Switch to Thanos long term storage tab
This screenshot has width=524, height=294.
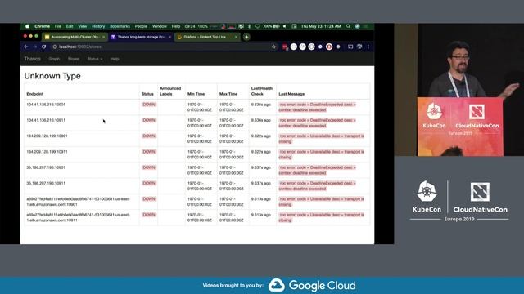click(141, 37)
